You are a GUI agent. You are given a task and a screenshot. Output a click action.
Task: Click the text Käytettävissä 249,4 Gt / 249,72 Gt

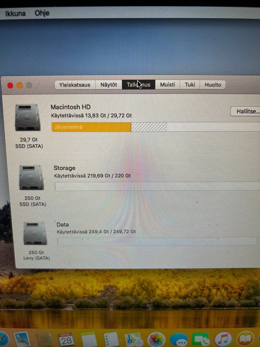(x=96, y=232)
